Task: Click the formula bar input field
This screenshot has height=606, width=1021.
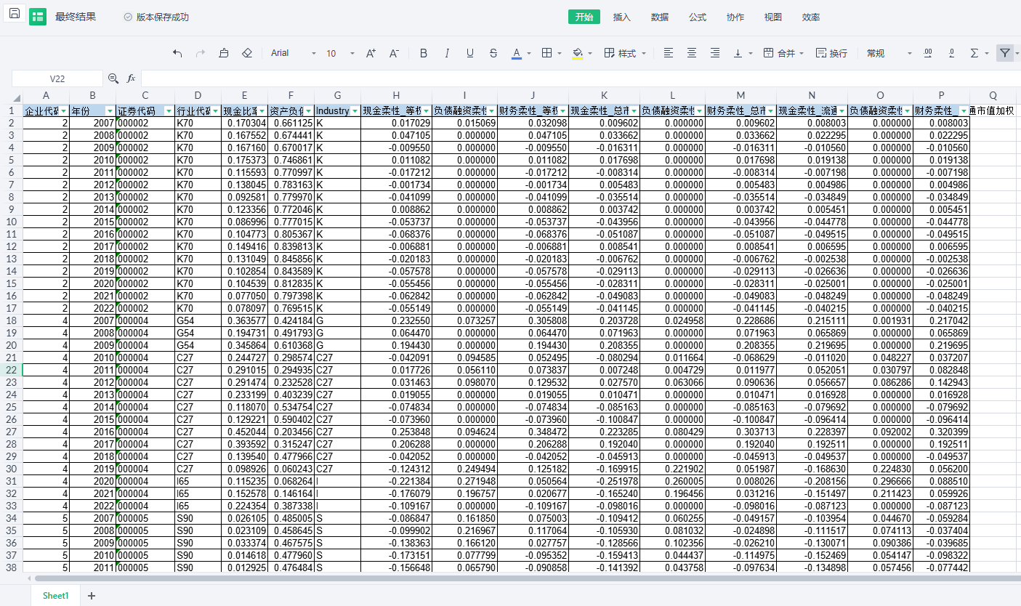Action: [574, 78]
